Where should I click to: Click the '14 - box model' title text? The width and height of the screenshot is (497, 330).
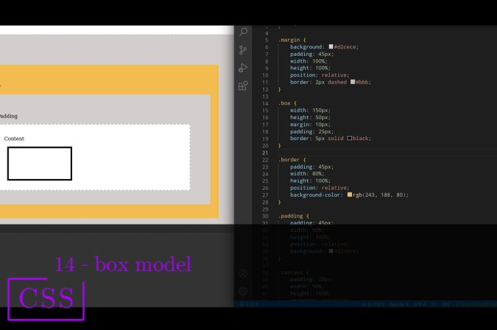click(x=123, y=265)
